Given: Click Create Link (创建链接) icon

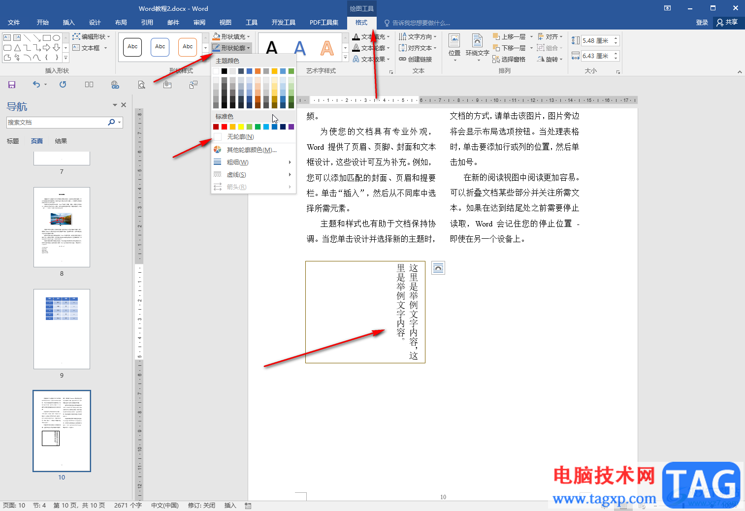Looking at the screenshot, I should coord(415,59).
